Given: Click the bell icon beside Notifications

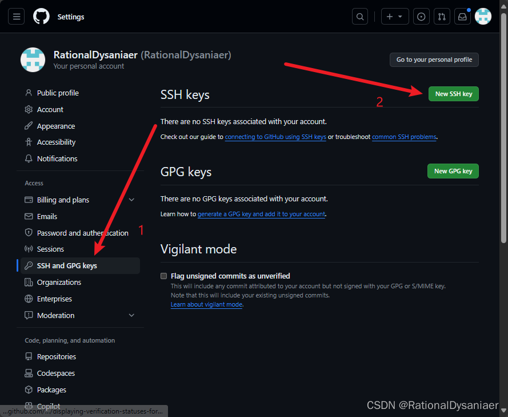Looking at the screenshot, I should pos(29,158).
